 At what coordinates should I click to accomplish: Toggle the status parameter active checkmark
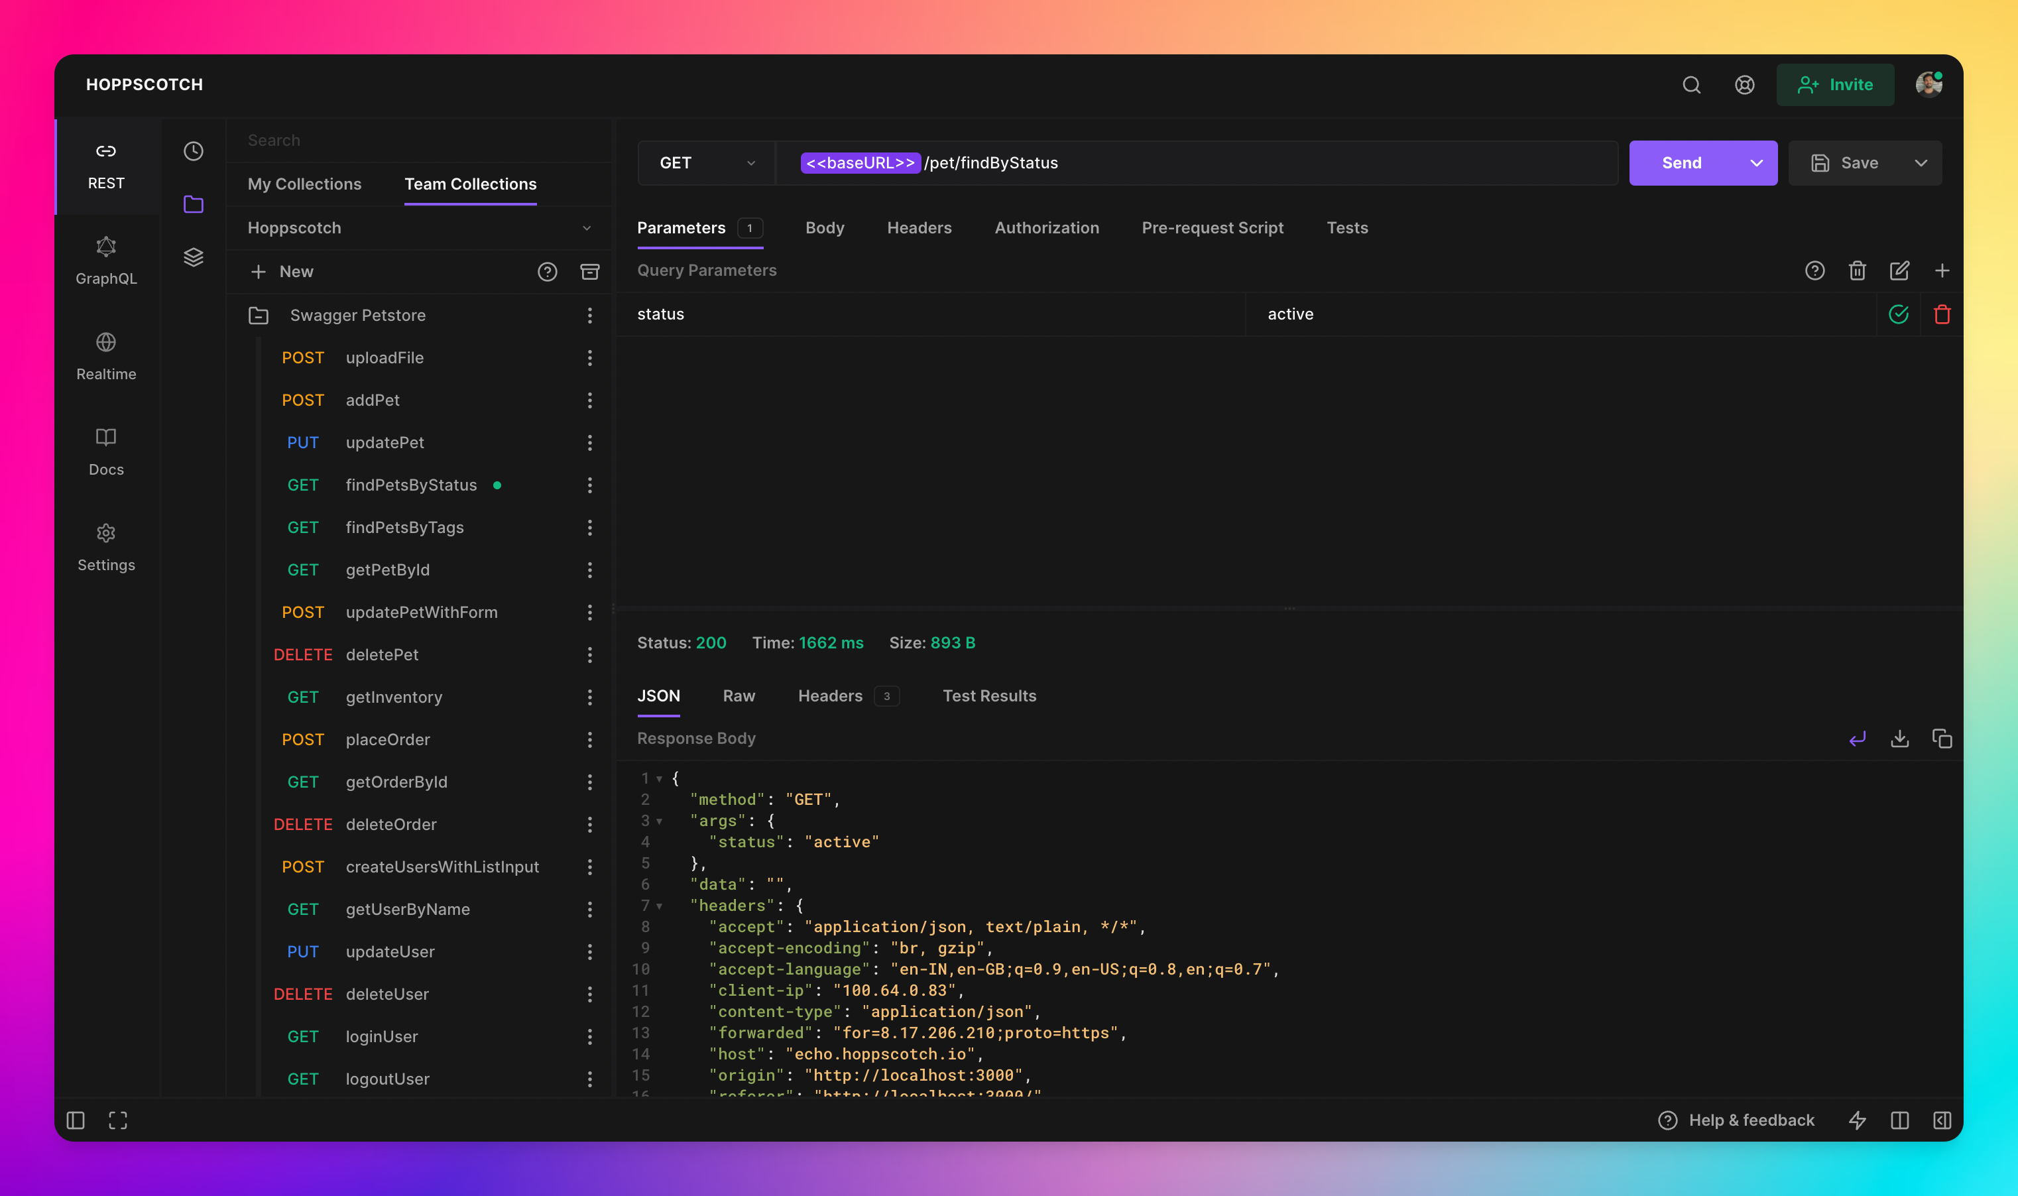coord(1898,314)
